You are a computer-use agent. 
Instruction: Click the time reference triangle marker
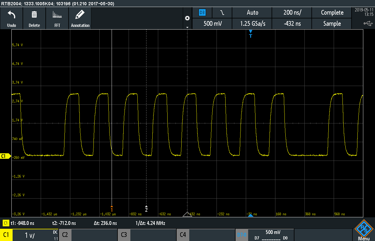[x=187, y=214]
